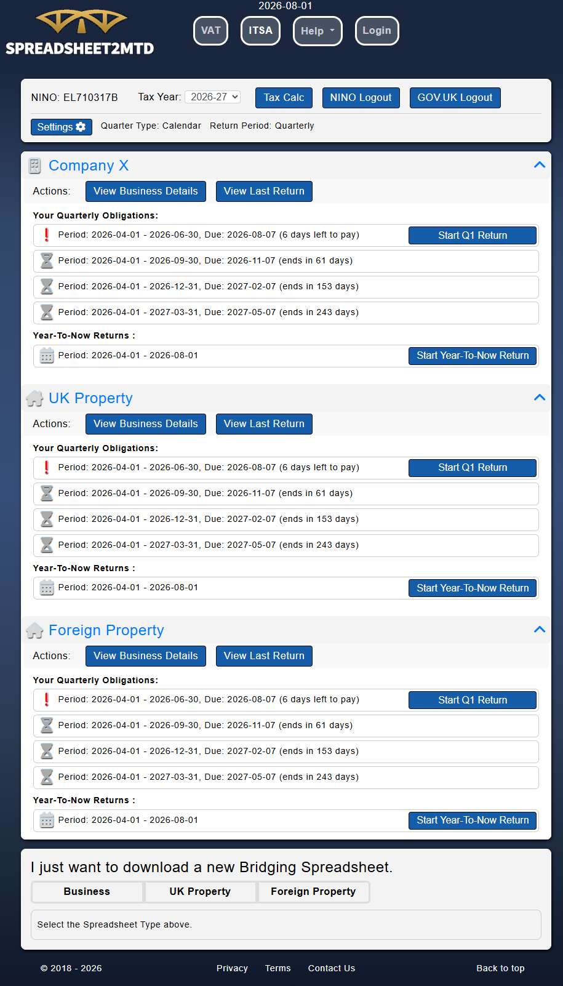This screenshot has width=563, height=986.
Task: Click 'Quarter Type: Calendar' text
Action: [x=151, y=126]
